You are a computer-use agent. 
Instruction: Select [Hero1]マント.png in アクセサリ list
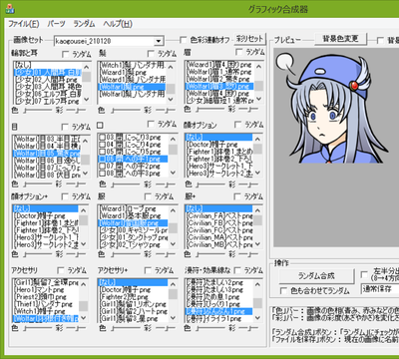coord(46,290)
